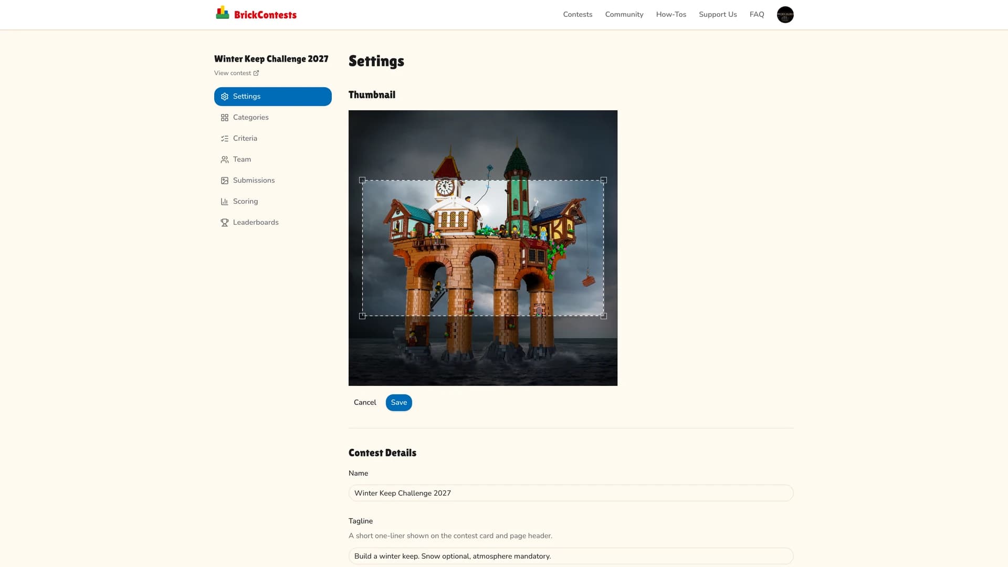This screenshot has width=1008, height=567.
Task: Click the BrickContests brick logo icon
Action: (x=223, y=13)
